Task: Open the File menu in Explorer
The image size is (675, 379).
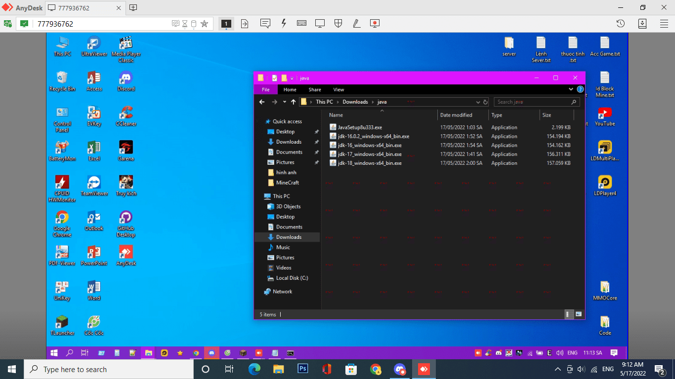Action: click(x=266, y=90)
